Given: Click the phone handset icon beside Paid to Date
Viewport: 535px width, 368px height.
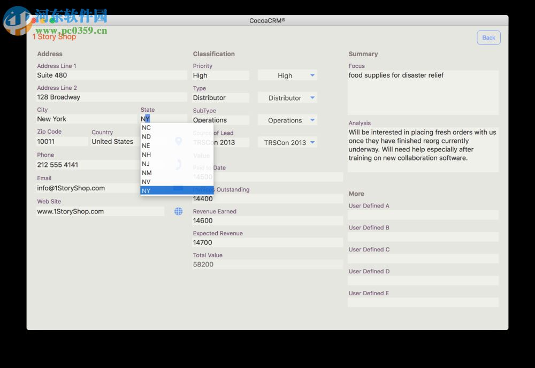Looking at the screenshot, I should click(179, 165).
